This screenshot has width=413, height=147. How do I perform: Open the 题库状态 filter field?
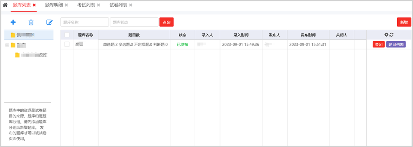click(x=134, y=22)
